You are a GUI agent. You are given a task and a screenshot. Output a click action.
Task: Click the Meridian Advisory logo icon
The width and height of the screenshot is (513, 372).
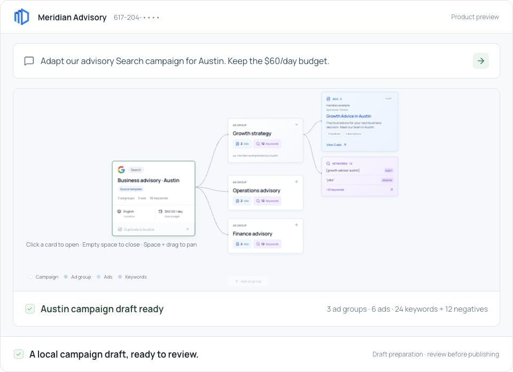click(21, 17)
